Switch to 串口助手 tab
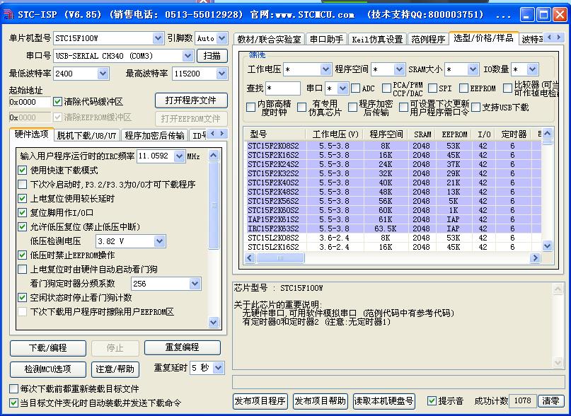 point(327,40)
